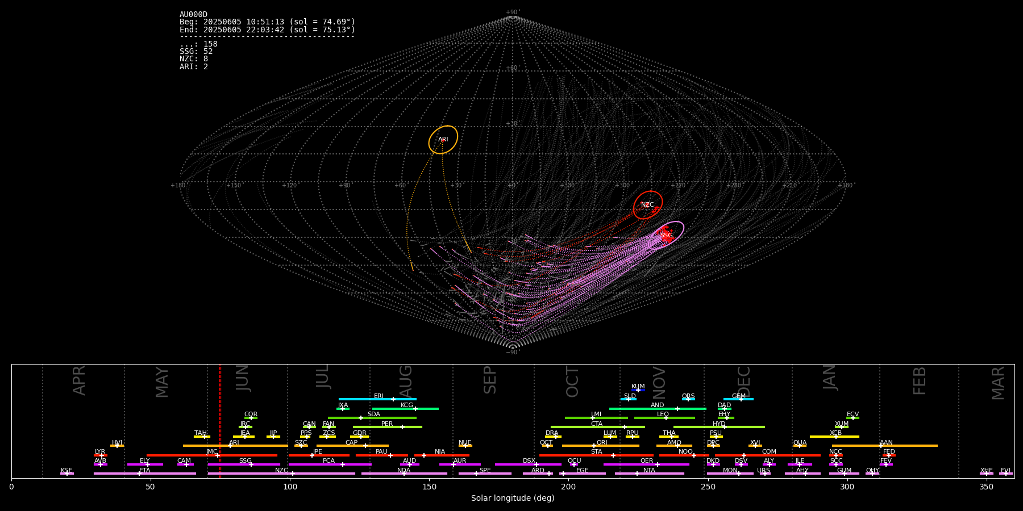Select the orange ARI radiant ellipse on sky map

pos(443,140)
